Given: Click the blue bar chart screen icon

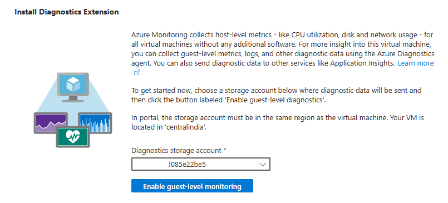Looking at the screenshot, I should [x=95, y=123].
